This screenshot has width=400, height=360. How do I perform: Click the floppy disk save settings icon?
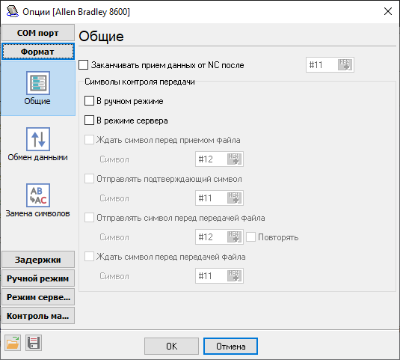[34, 343]
